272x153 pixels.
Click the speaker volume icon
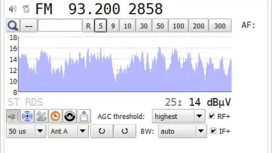coord(13,9)
